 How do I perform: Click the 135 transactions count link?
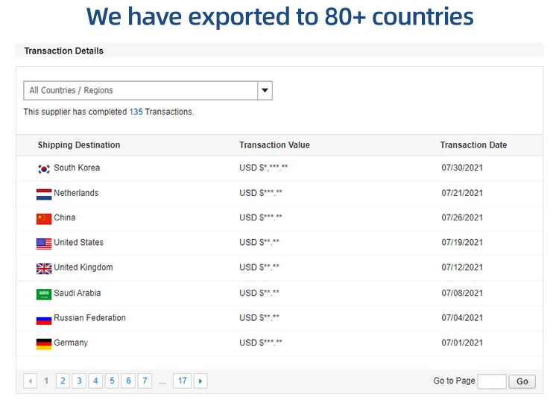coord(136,112)
